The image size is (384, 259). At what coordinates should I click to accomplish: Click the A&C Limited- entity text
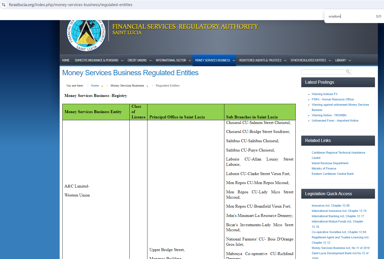click(x=77, y=186)
